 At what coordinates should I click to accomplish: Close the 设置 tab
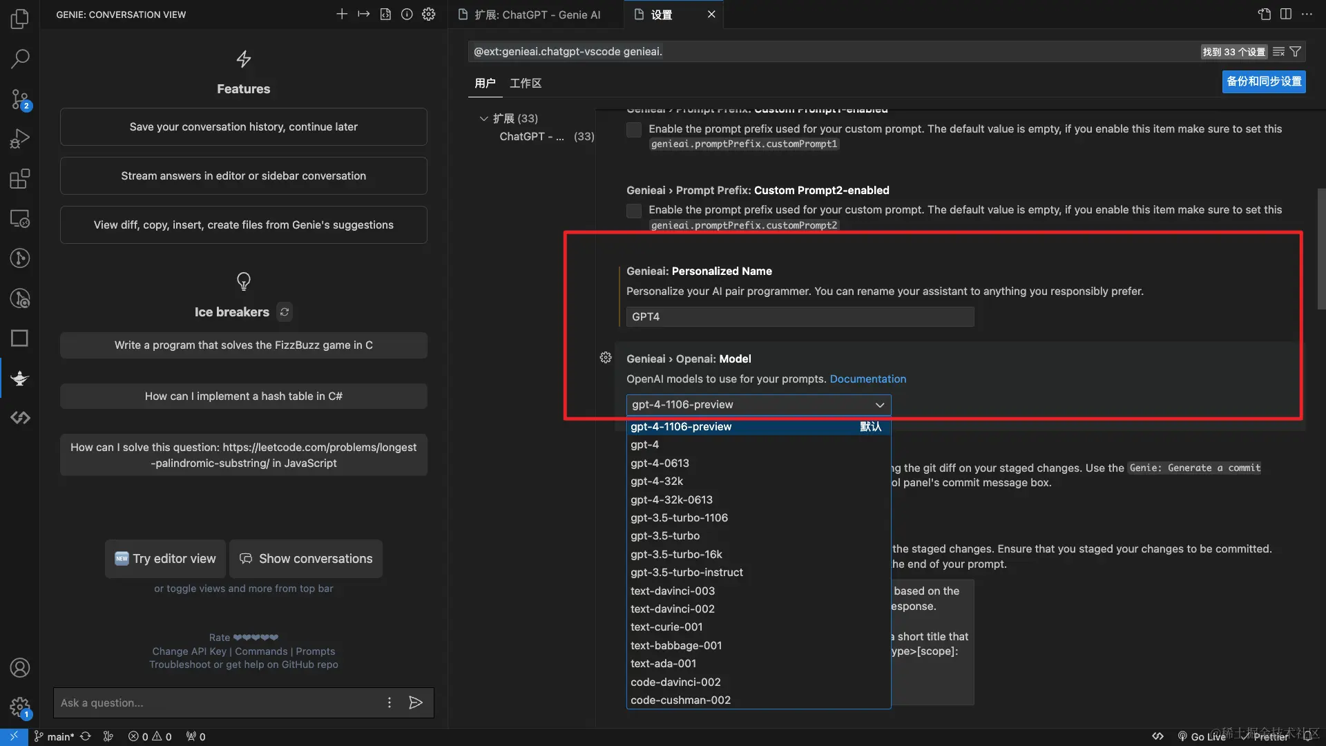click(711, 15)
